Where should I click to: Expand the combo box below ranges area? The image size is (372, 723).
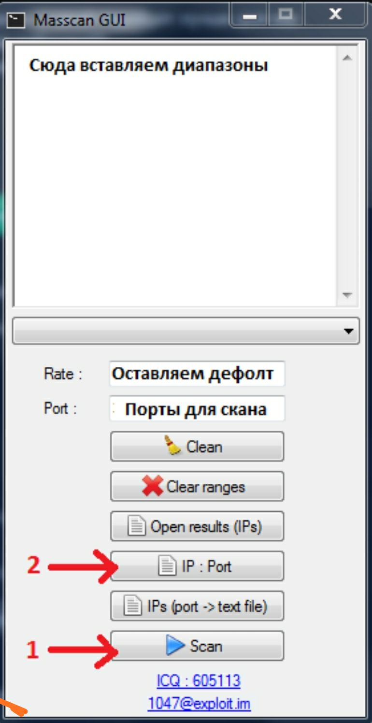(x=186, y=331)
